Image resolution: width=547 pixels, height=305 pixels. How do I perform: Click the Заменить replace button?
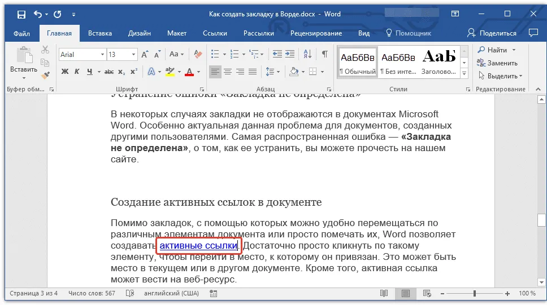pos(497,63)
